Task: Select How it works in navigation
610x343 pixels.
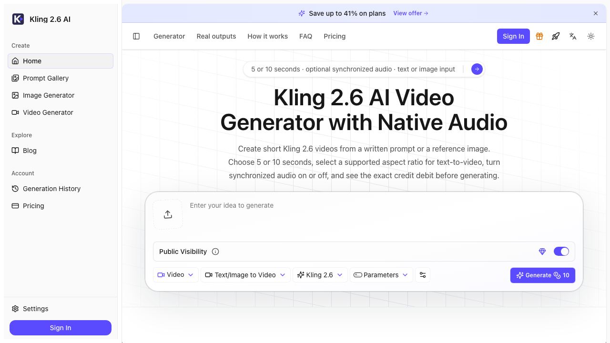Action: pyautogui.click(x=268, y=36)
